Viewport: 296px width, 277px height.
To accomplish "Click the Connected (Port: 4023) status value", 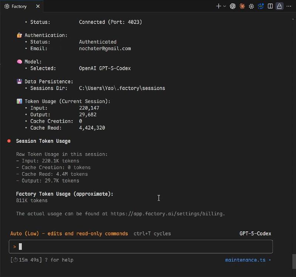I will point(110,22).
